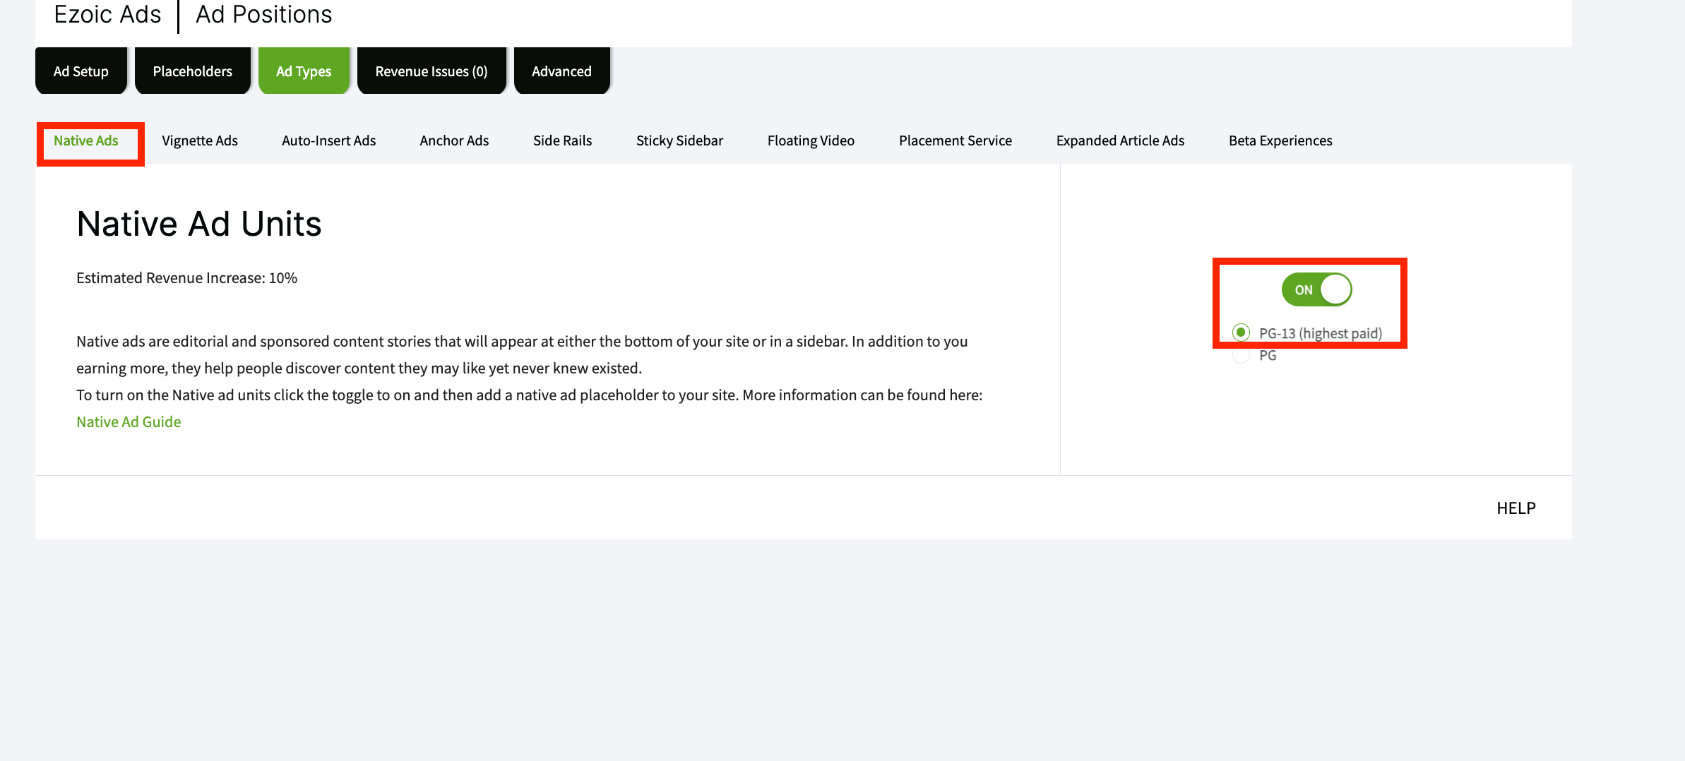Open the Ad Setup tab
Viewport: 1685px width, 761px height.
[81, 71]
